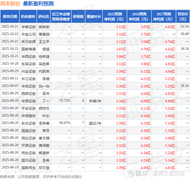This screenshot has width=190, height=179.
Task: Click the 5.68亿 2027 profit value
Action: [170, 138]
